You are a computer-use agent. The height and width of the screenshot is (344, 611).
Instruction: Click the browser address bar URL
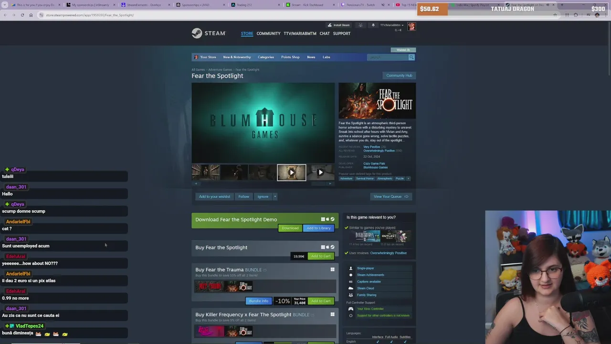pos(90,15)
